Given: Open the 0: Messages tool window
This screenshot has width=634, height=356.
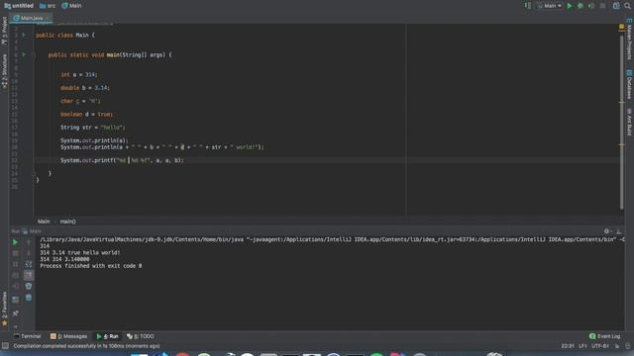Looking at the screenshot, I should (68, 336).
